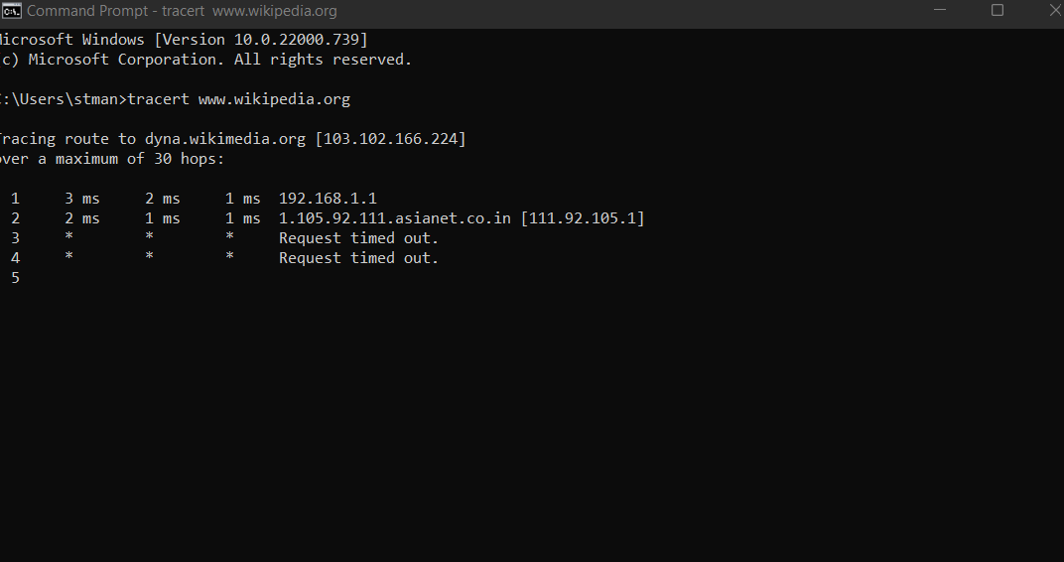Click the bracketed address 111.92.105.1
The image size is (1064, 562).
click(584, 217)
